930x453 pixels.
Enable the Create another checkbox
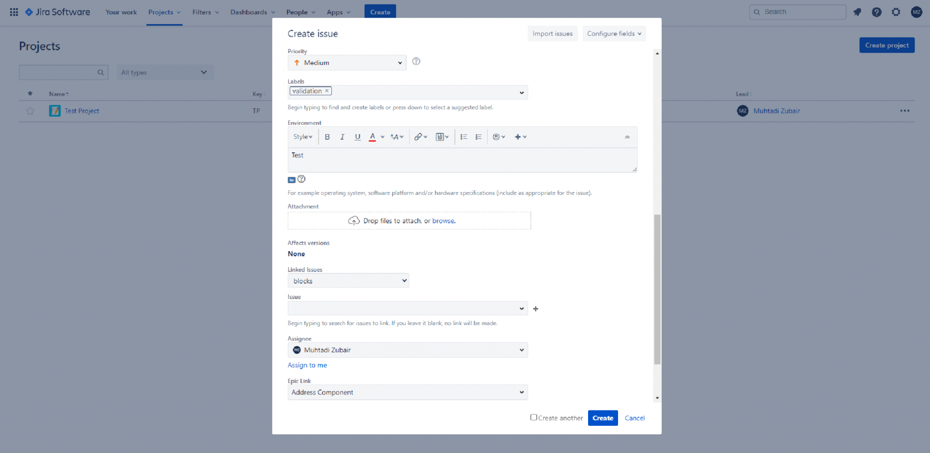[533, 417]
